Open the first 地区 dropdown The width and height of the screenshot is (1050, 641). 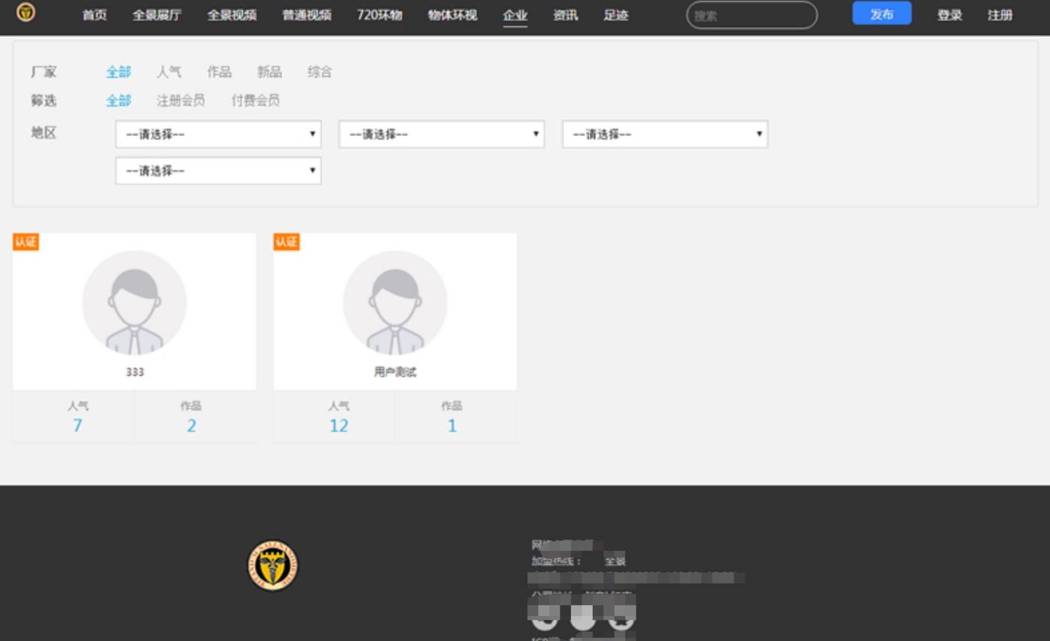point(218,134)
